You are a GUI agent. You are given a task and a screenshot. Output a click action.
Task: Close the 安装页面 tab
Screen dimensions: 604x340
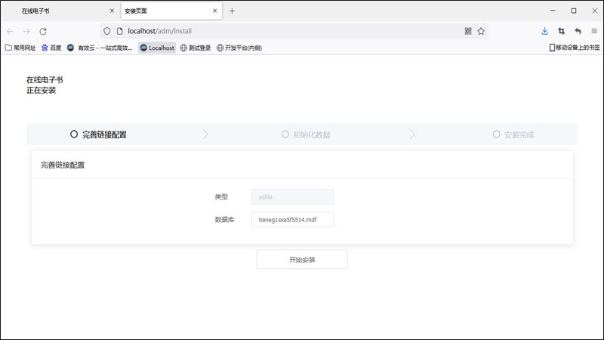(214, 11)
